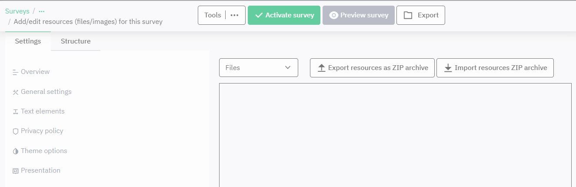The width and height of the screenshot is (576, 187).
Task: Click the Overview list icon in sidebar
Action: (x=16, y=72)
